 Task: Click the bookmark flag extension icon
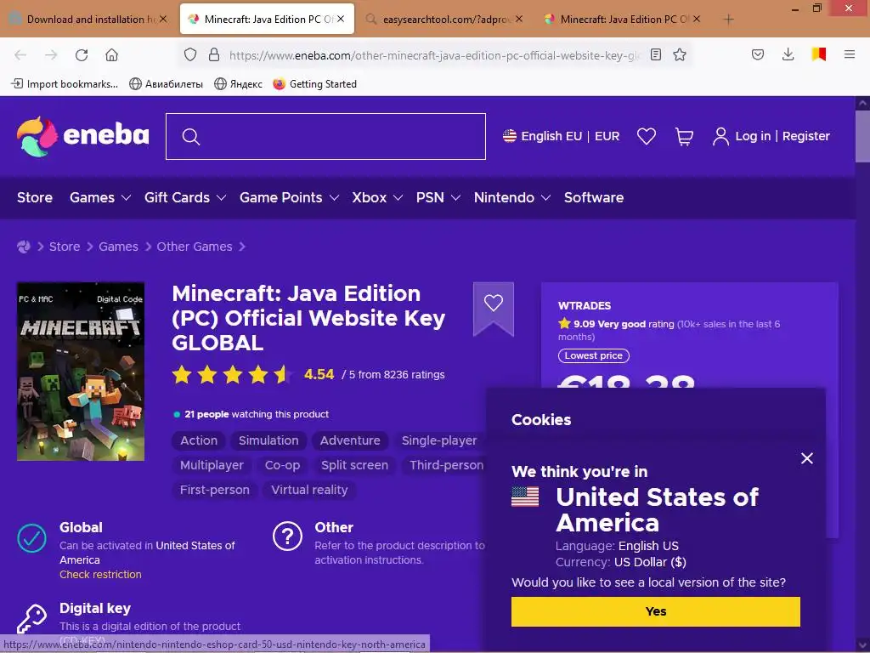[819, 54]
